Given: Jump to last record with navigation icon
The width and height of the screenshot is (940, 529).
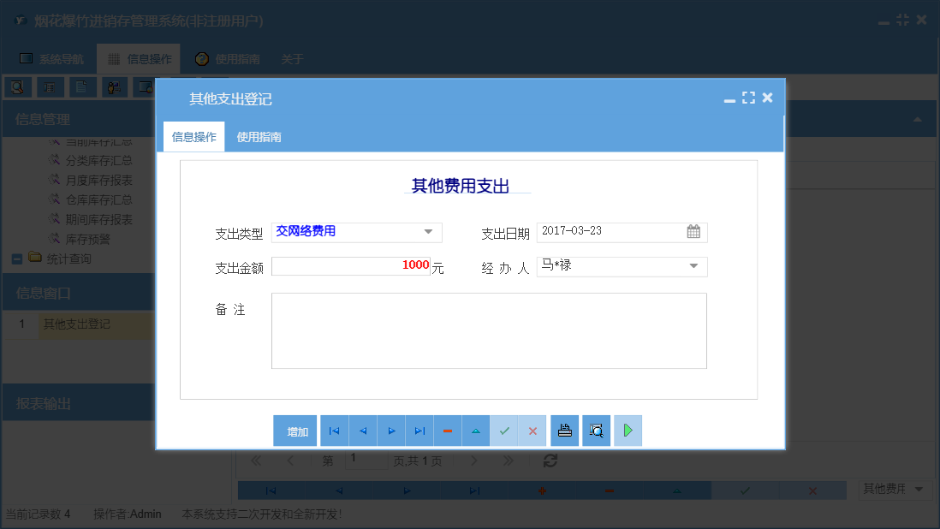Looking at the screenshot, I should [419, 431].
